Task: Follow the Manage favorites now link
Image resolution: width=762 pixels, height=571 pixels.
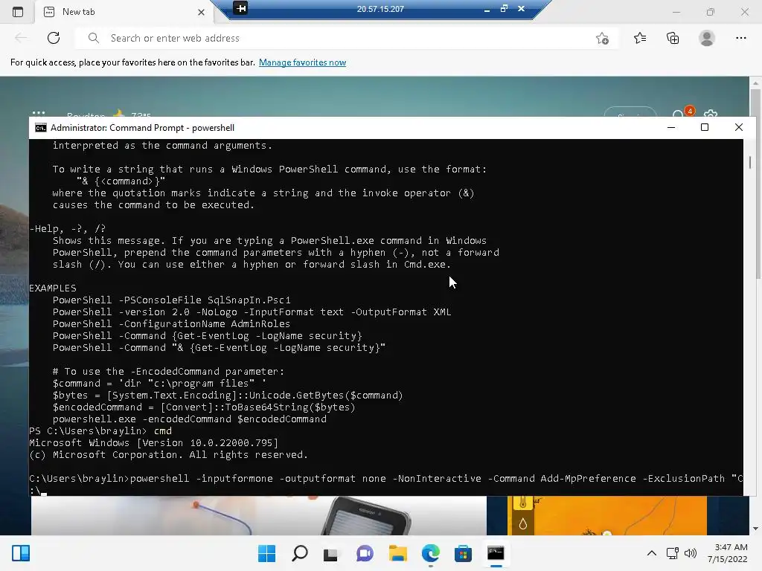Action: (x=302, y=62)
